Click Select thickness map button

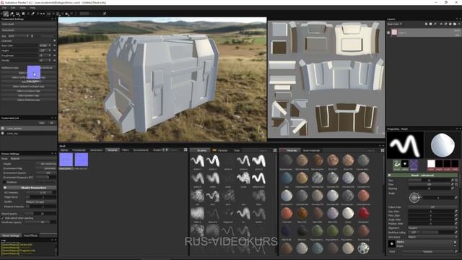pos(29,100)
